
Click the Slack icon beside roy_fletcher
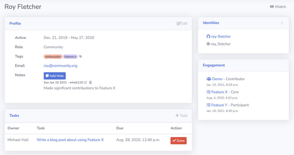tap(209, 44)
